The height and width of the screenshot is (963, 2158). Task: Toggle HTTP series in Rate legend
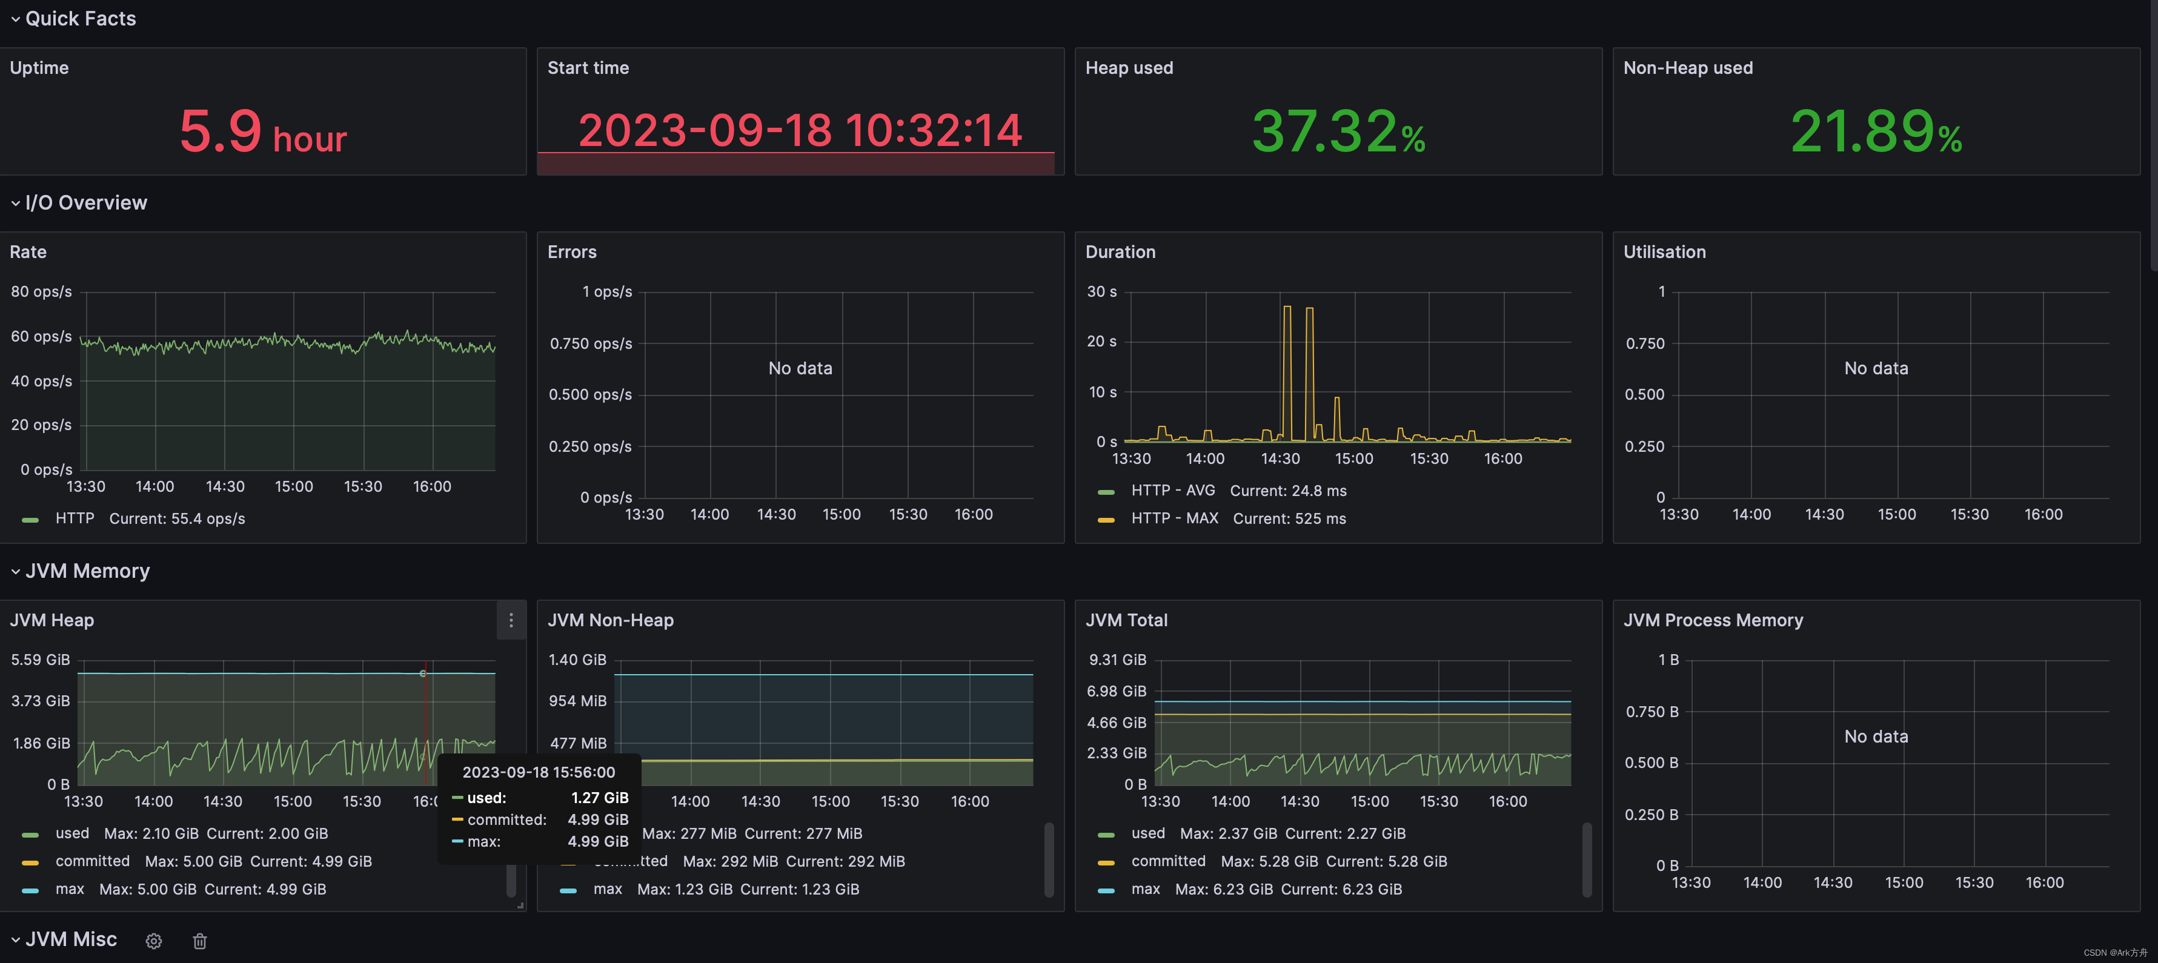point(75,519)
